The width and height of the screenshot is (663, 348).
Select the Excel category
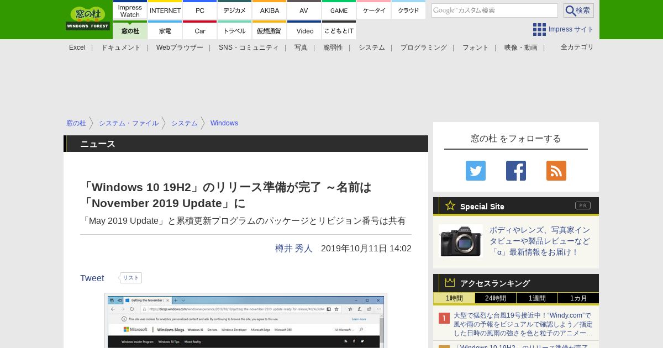pos(77,48)
